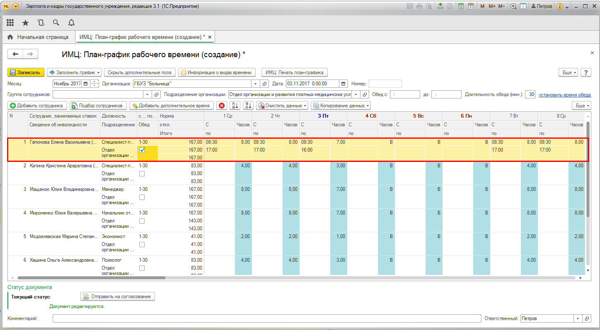
Task: Open the favorites star icon
Action: click(25, 23)
